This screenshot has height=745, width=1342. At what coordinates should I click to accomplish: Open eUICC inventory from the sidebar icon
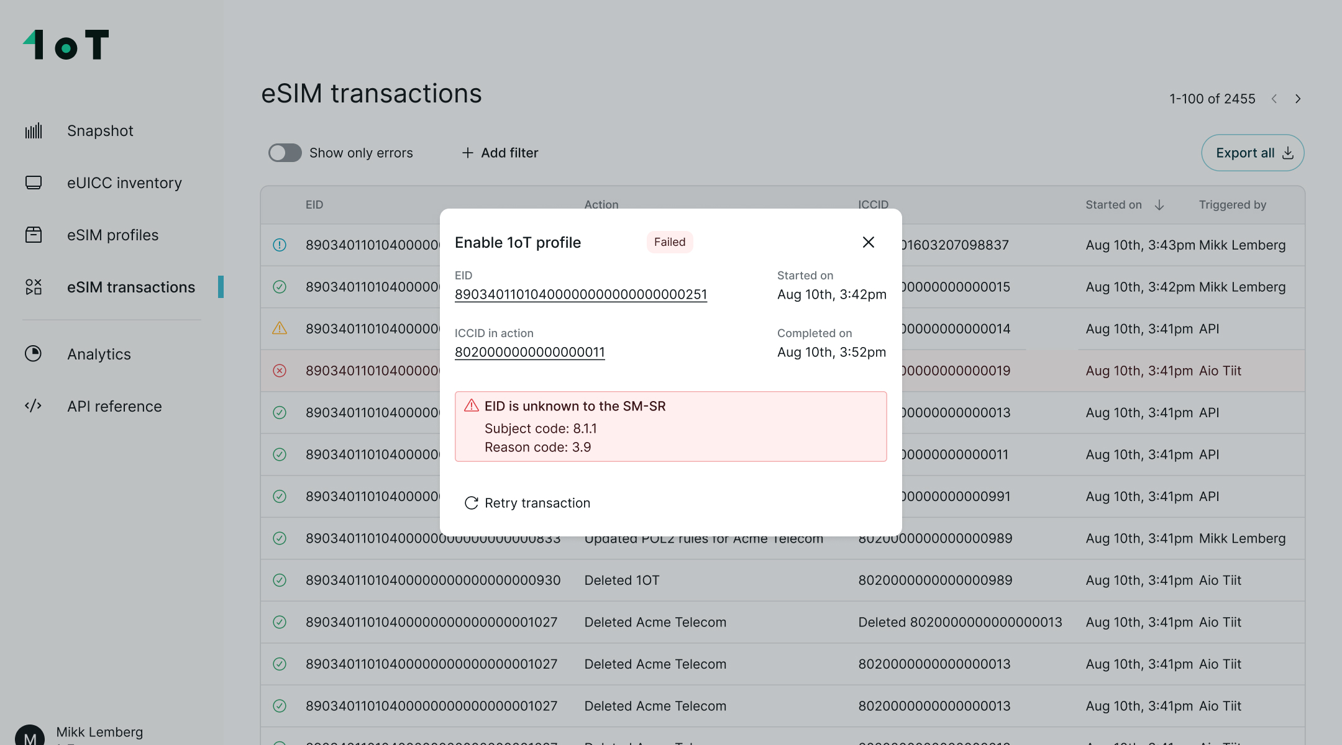34,183
